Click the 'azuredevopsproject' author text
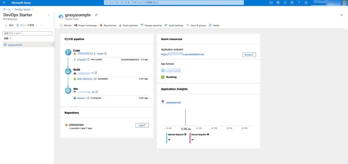Viewport: 348px width, 164px height. 130,60
